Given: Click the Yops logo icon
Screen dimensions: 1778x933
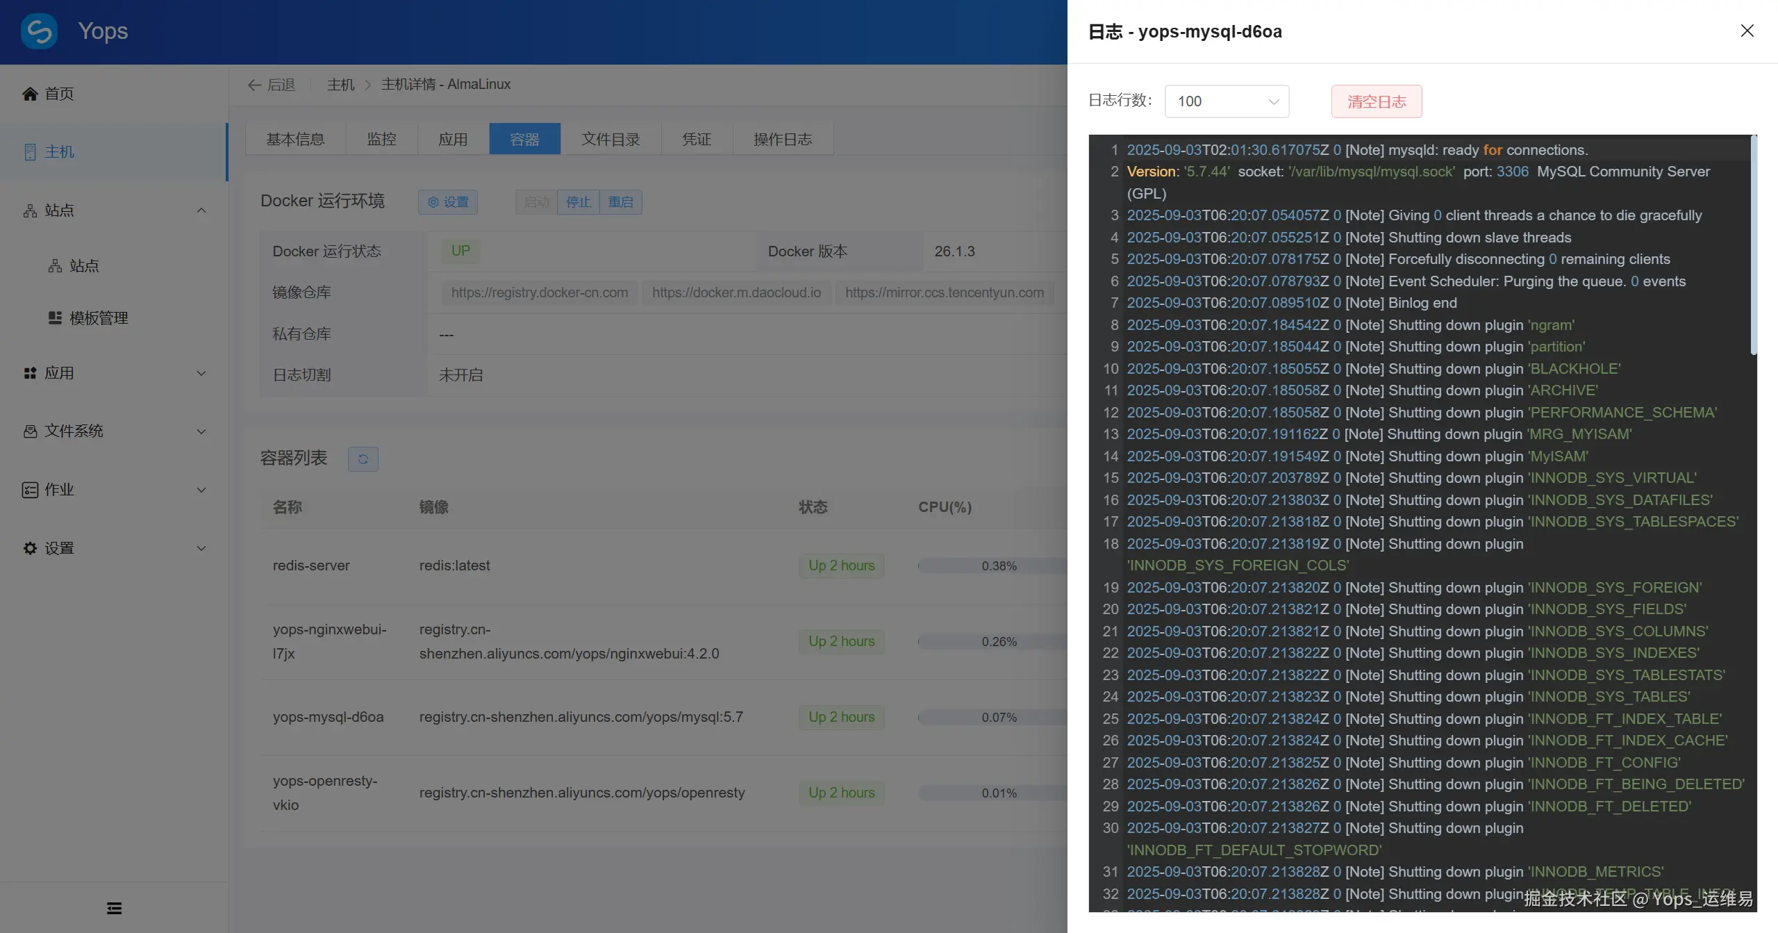Looking at the screenshot, I should coord(39,31).
